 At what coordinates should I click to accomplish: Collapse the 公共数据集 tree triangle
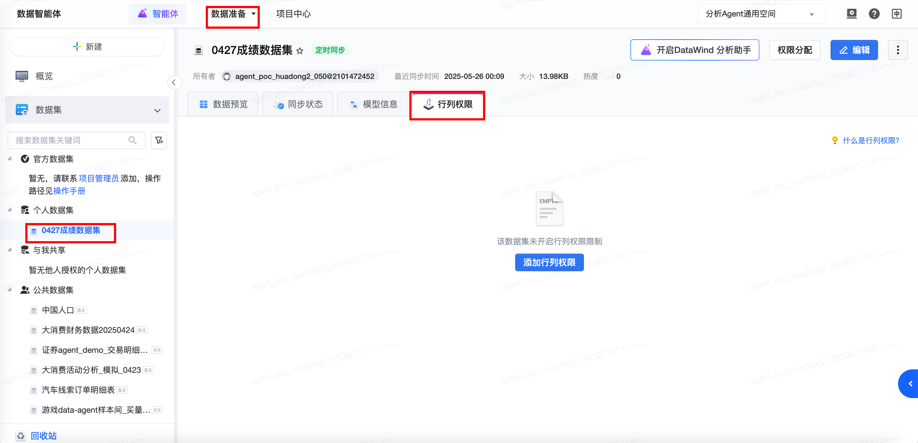coord(10,290)
